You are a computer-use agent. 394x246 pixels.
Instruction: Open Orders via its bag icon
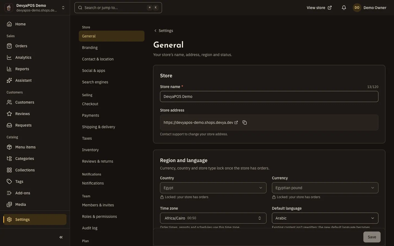pyautogui.click(x=9, y=46)
